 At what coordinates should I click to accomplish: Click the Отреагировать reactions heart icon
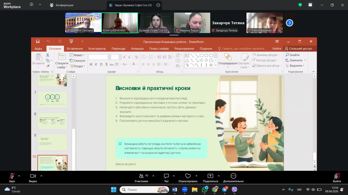(x=188, y=176)
